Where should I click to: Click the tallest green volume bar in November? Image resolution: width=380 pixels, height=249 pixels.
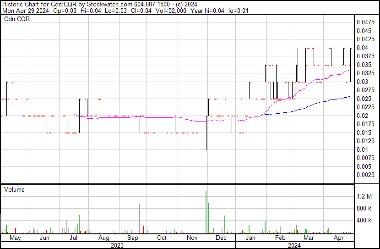(x=206, y=212)
